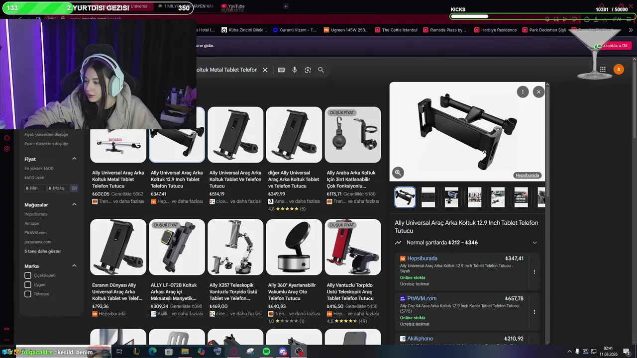Open the orange S account avatar
This screenshot has width=637, height=358.
pyautogui.click(x=619, y=70)
